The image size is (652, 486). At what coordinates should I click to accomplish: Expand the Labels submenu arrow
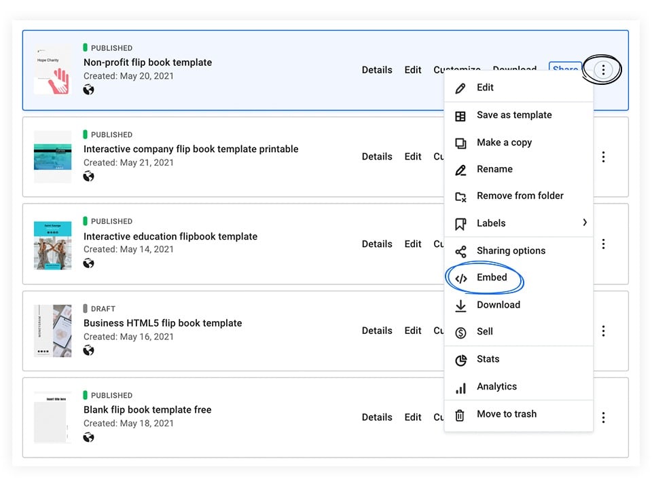(584, 223)
